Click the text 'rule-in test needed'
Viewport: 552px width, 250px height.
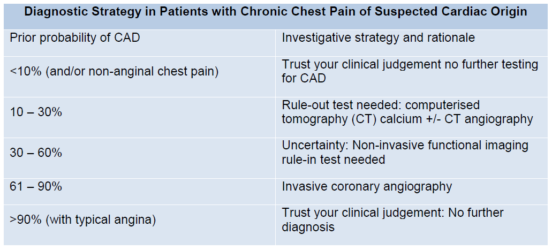[x=334, y=160]
